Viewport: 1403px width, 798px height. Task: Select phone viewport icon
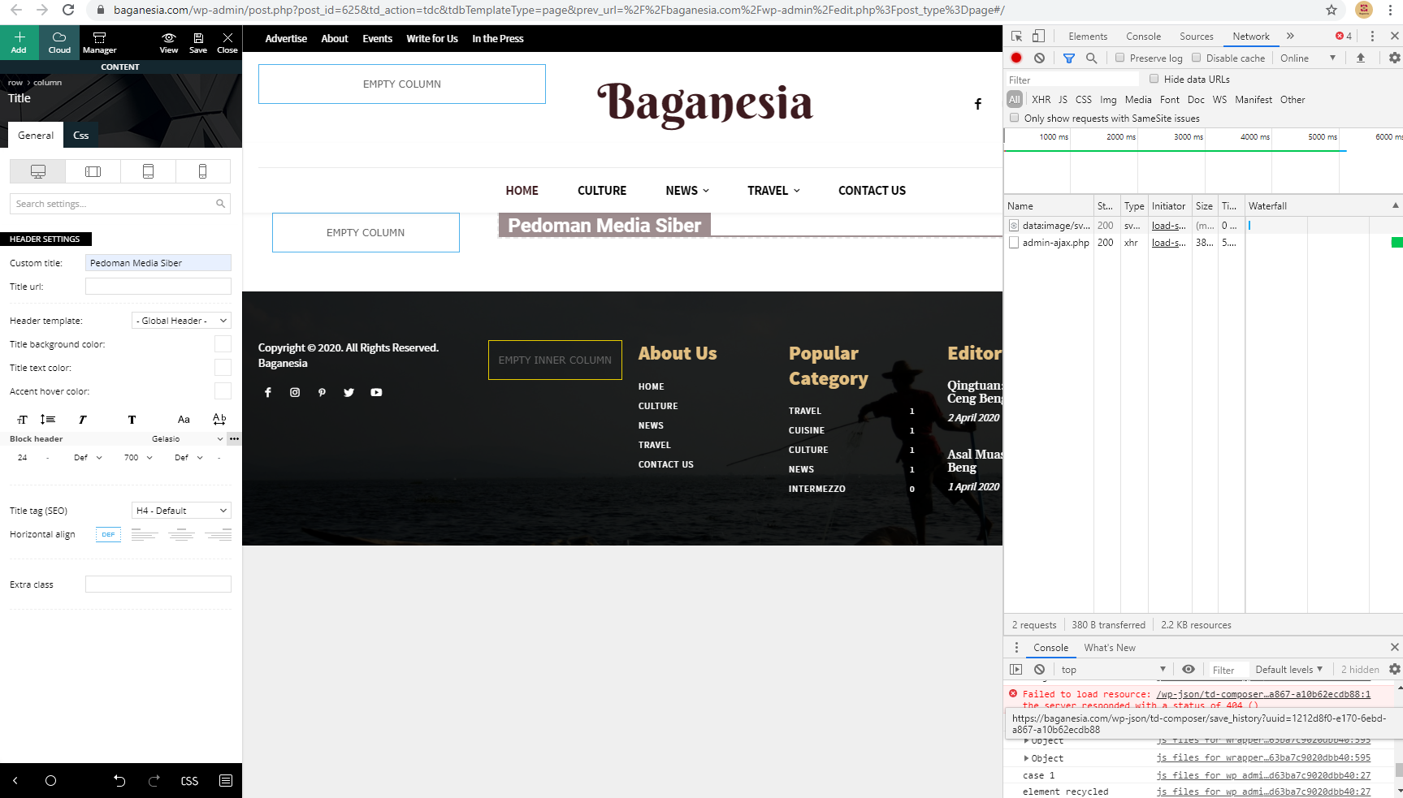[203, 171]
